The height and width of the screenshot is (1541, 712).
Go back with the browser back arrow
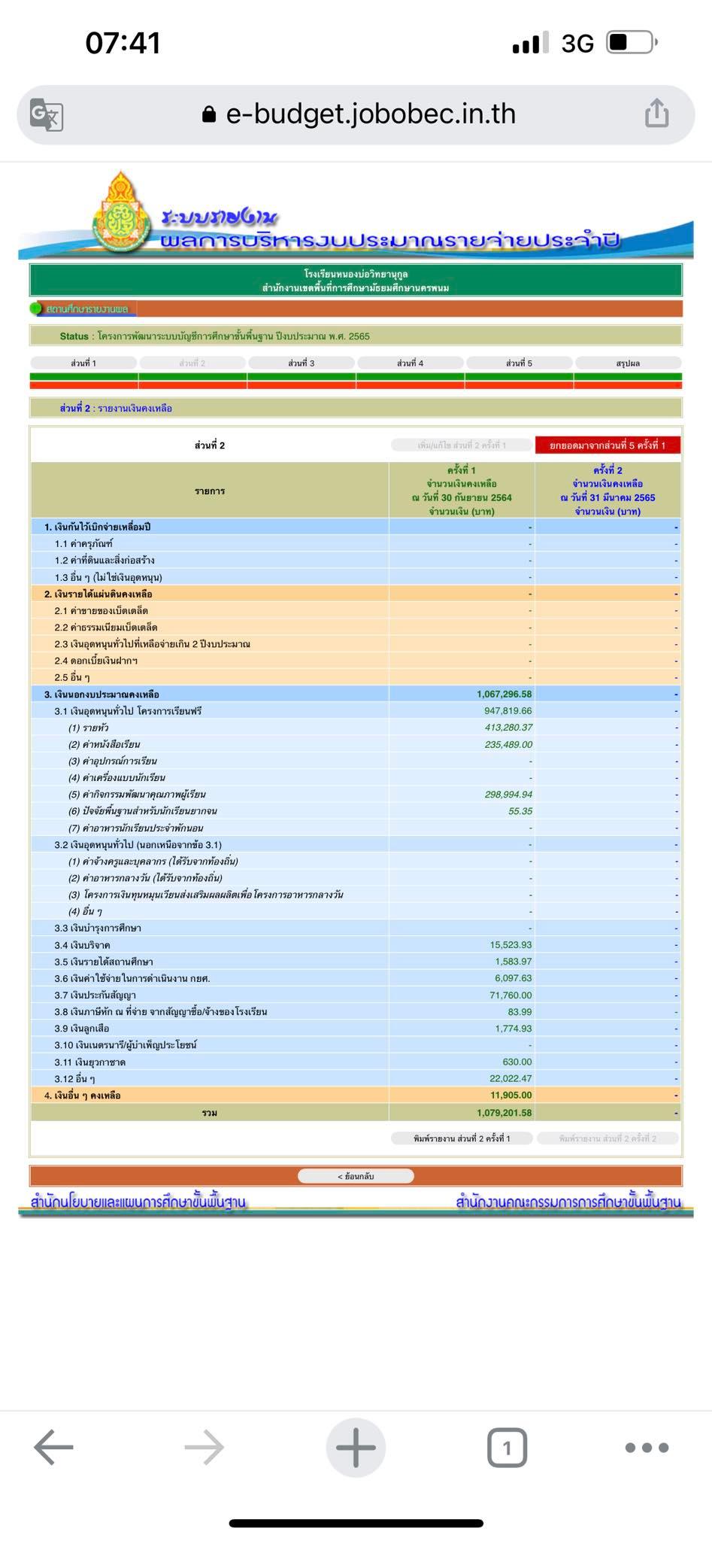point(53,1446)
